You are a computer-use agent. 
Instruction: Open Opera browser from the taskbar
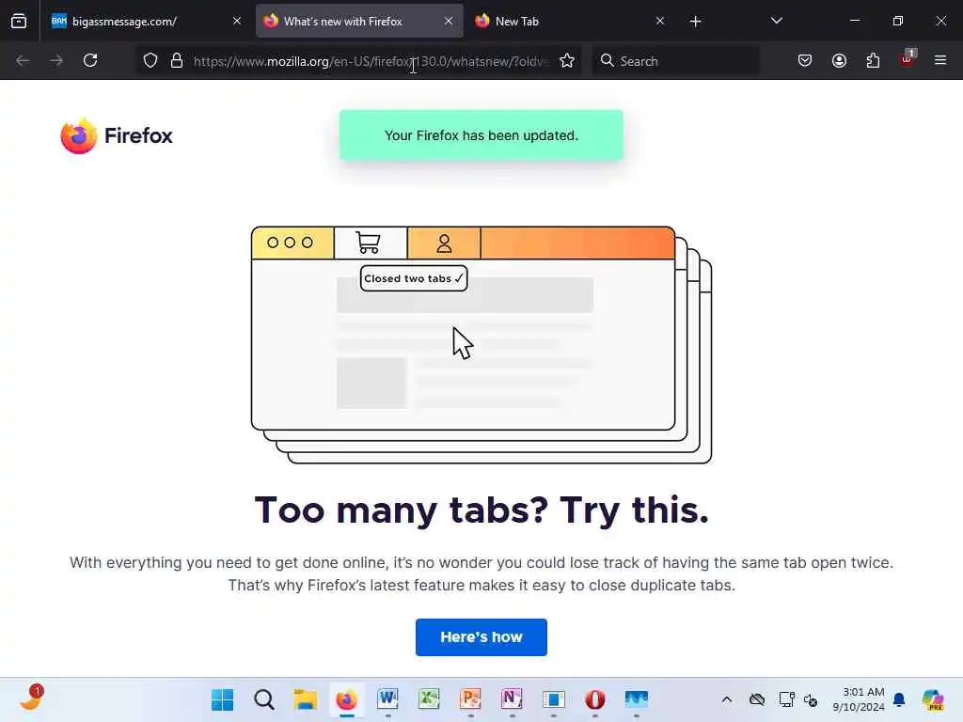pyautogui.click(x=595, y=699)
